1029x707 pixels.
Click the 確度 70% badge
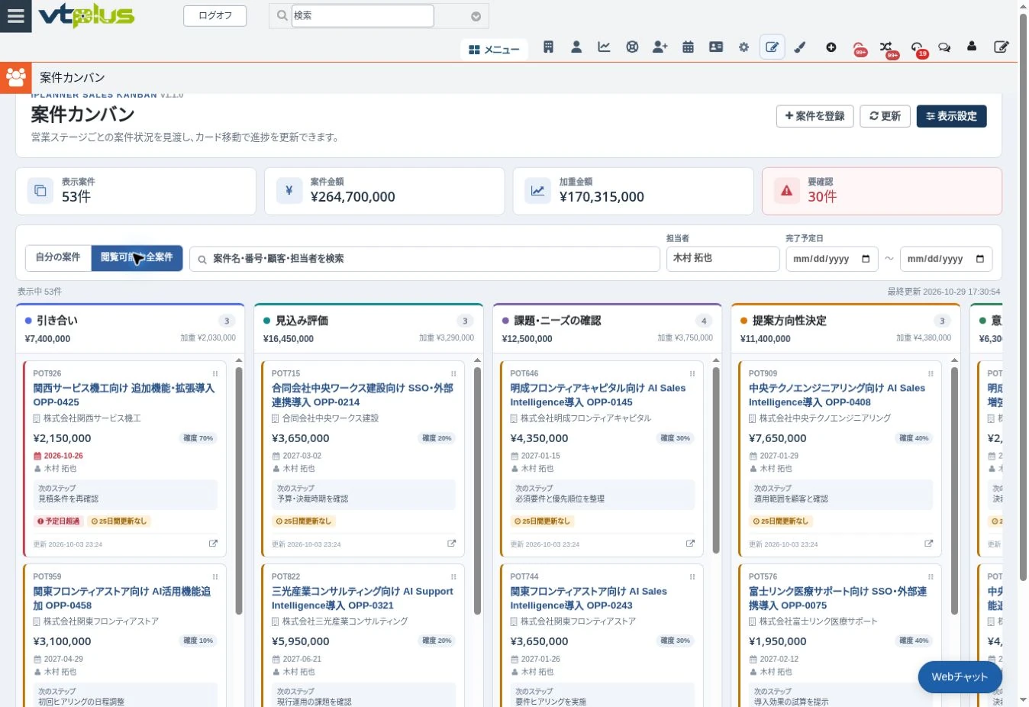[198, 438]
